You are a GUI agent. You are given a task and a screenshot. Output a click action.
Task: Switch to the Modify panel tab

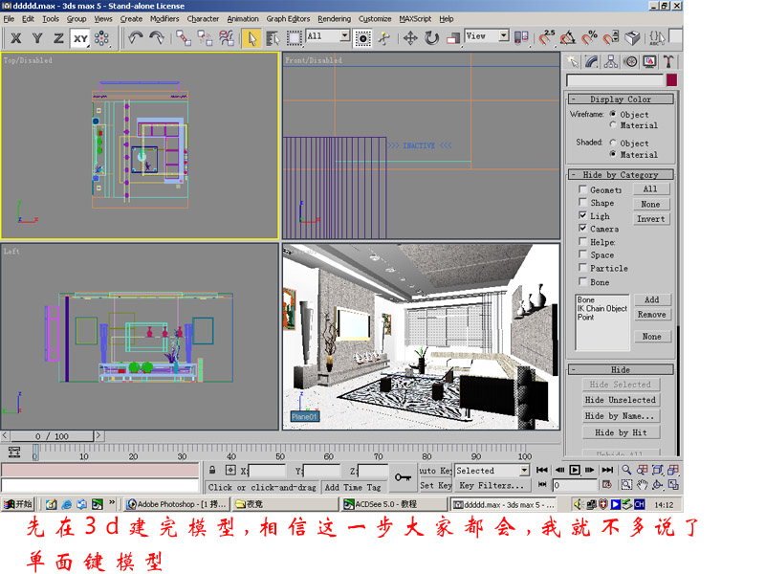[x=591, y=62]
